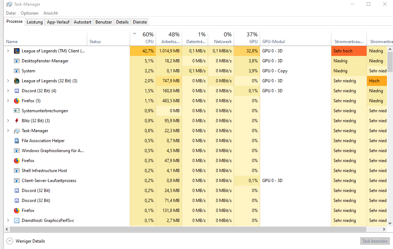Sort by Arbeitsspeicher 48% column header
The image size is (393, 249).
click(169, 38)
